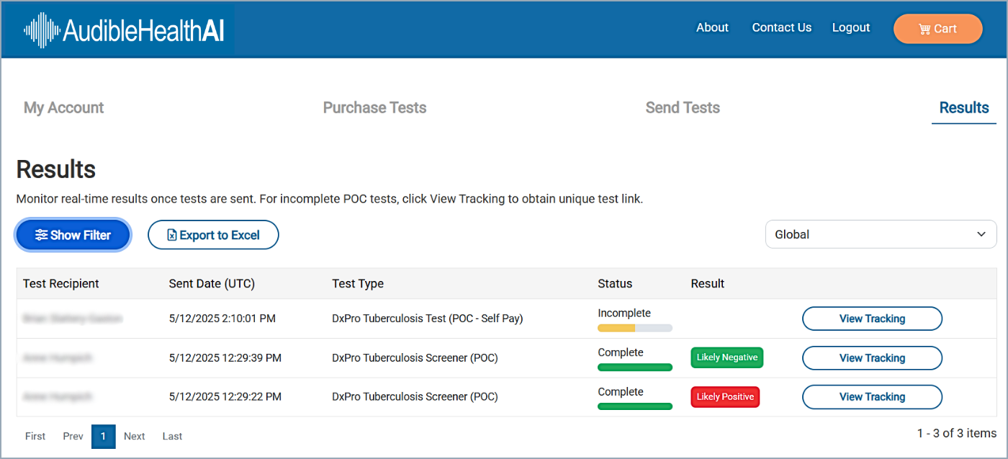Open the About page
This screenshot has width=1008, height=459.
(x=712, y=27)
